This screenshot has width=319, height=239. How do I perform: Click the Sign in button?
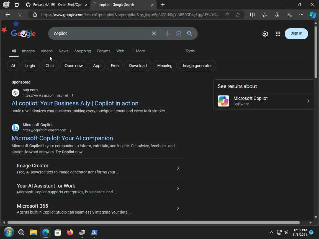[x=296, y=33]
